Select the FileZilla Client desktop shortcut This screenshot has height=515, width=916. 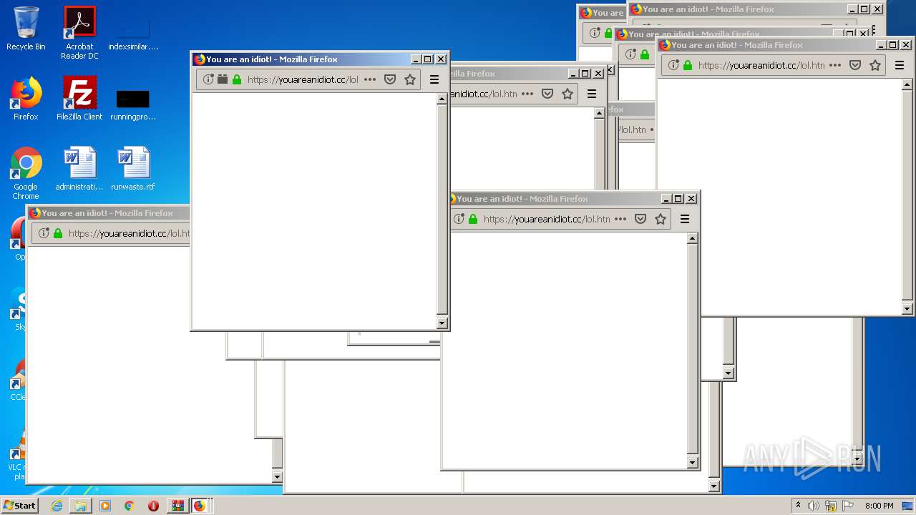(x=79, y=99)
